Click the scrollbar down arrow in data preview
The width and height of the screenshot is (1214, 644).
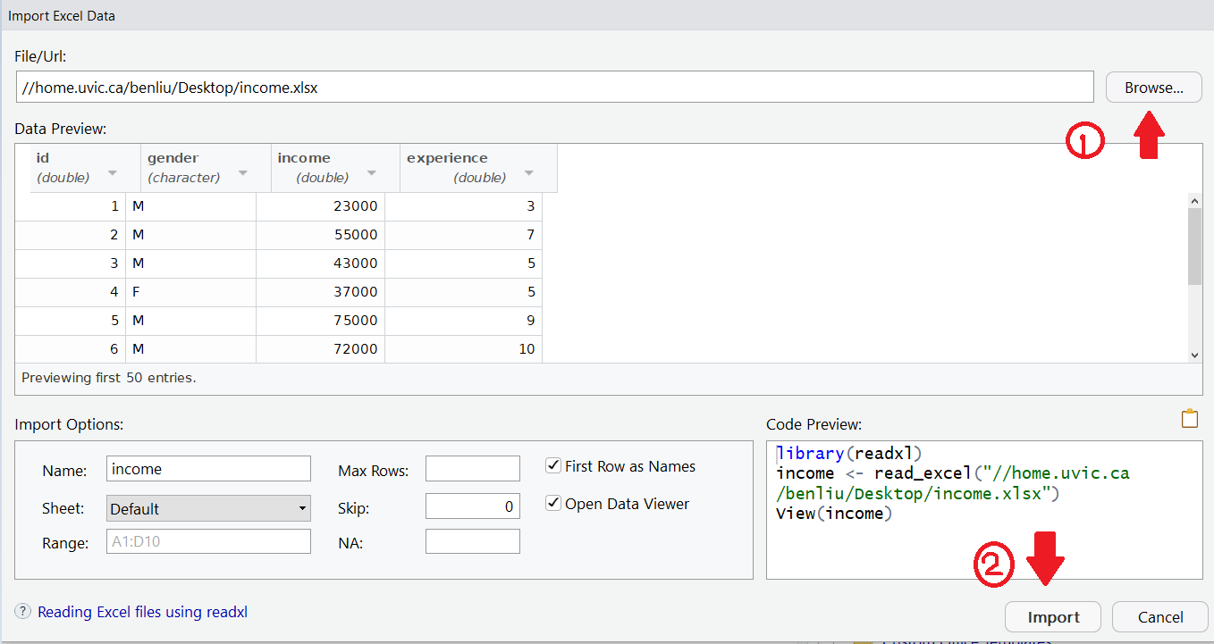point(1194,355)
